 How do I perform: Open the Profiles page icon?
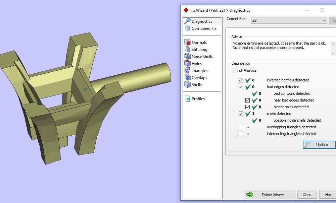tap(188, 98)
